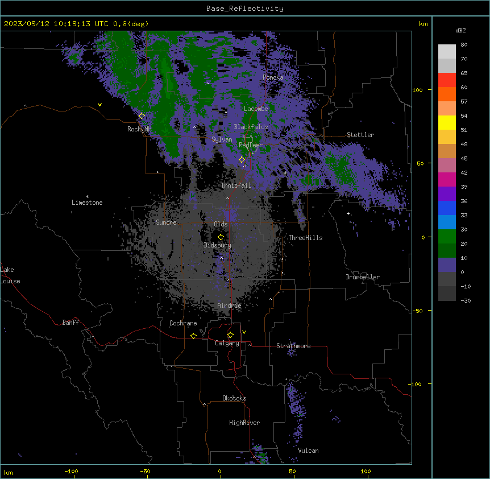Image resolution: width=490 pixels, height=479 pixels.
Task: Select the red swatch in dBZ legend
Action: pos(447,80)
